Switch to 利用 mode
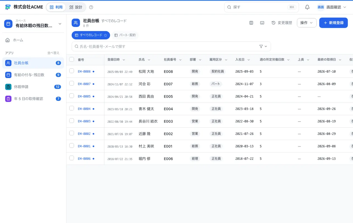 tap(56, 7)
